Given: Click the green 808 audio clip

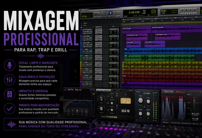Looking at the screenshot, I should coord(159,58).
